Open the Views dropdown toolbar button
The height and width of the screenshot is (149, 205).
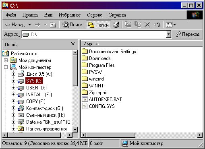[171, 25]
